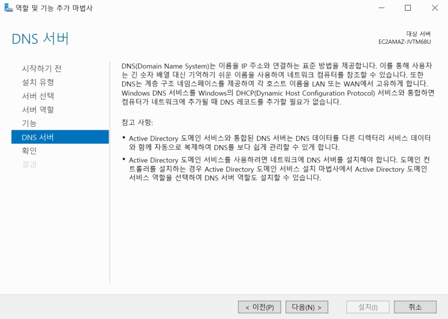
Task: Click the disabled 설치(I) button
Action: click(x=367, y=307)
